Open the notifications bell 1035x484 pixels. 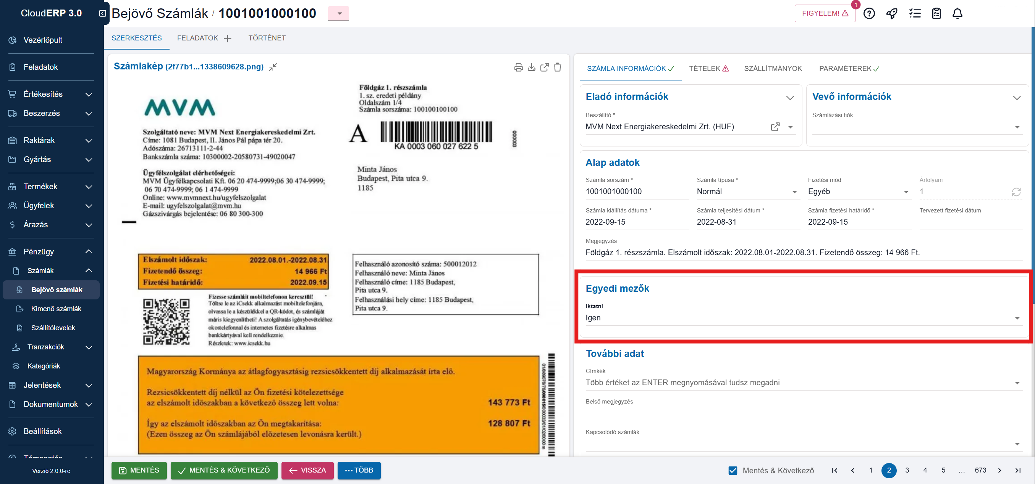[957, 14]
